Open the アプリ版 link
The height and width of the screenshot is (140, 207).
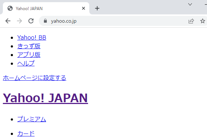click(x=29, y=55)
